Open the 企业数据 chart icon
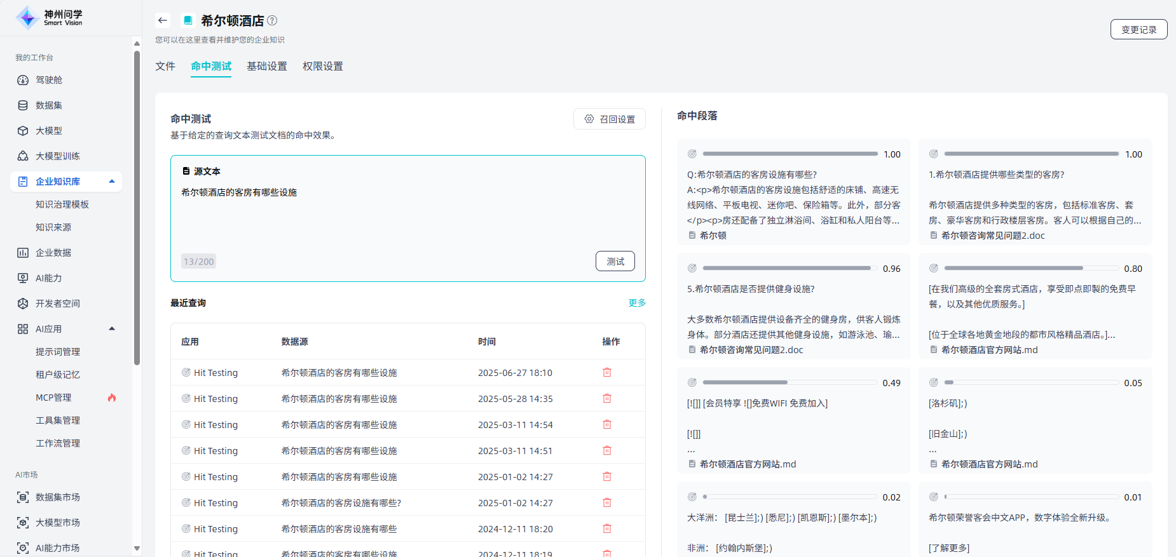The height and width of the screenshot is (557, 1176). coord(23,253)
